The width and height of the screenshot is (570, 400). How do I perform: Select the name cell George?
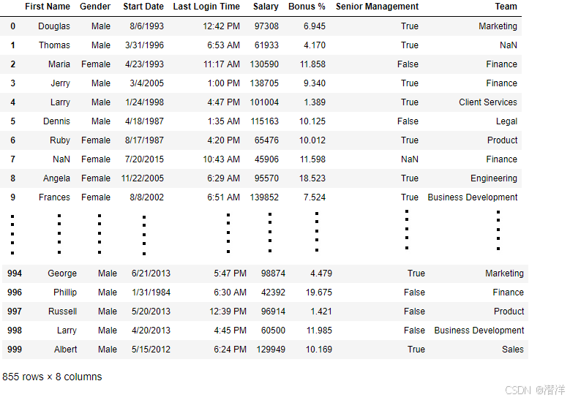[62, 273]
